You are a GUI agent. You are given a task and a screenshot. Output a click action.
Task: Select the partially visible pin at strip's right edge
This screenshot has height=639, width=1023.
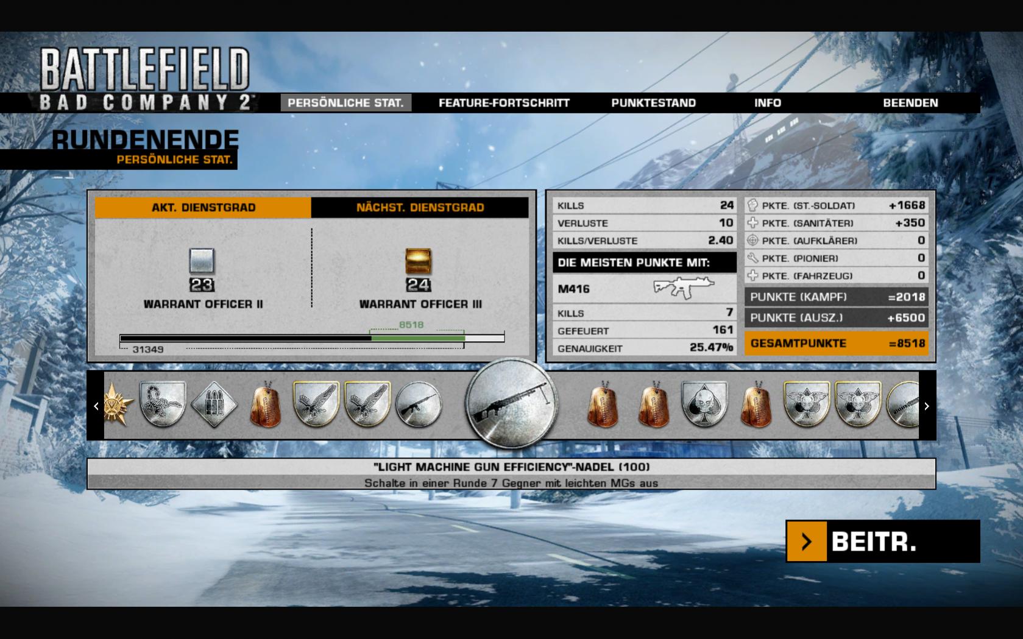click(x=902, y=404)
